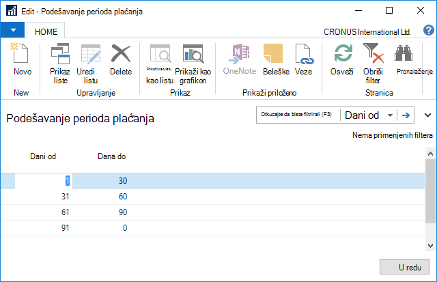Screen dimensions: 437x282
Task: Sort by the Dani od column header
Action: point(43,156)
